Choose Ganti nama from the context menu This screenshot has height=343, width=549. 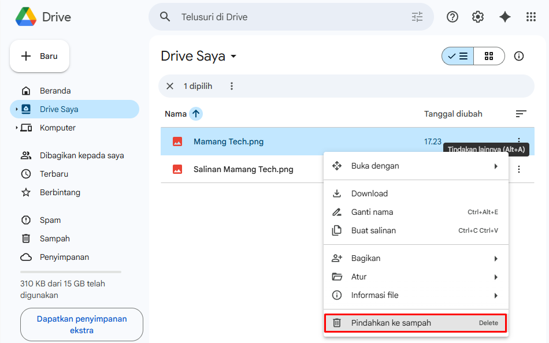click(416, 212)
